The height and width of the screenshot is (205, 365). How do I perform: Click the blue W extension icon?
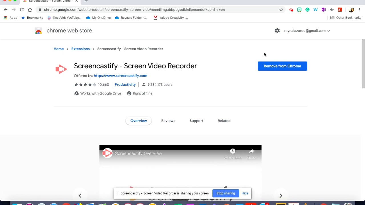click(315, 10)
